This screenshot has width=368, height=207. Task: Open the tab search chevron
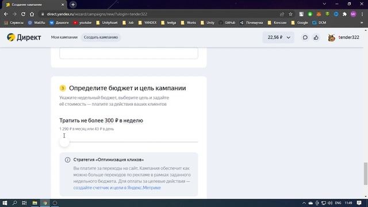click(x=324, y=4)
